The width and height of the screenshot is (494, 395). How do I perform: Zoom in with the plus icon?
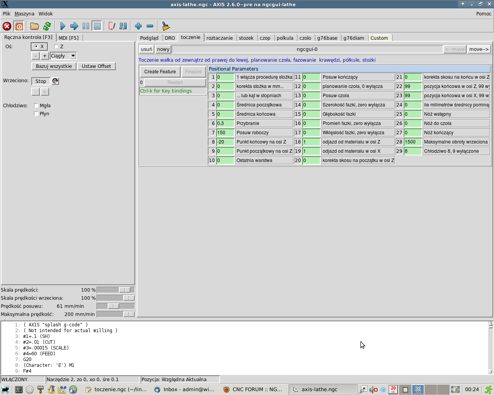click(x=139, y=26)
